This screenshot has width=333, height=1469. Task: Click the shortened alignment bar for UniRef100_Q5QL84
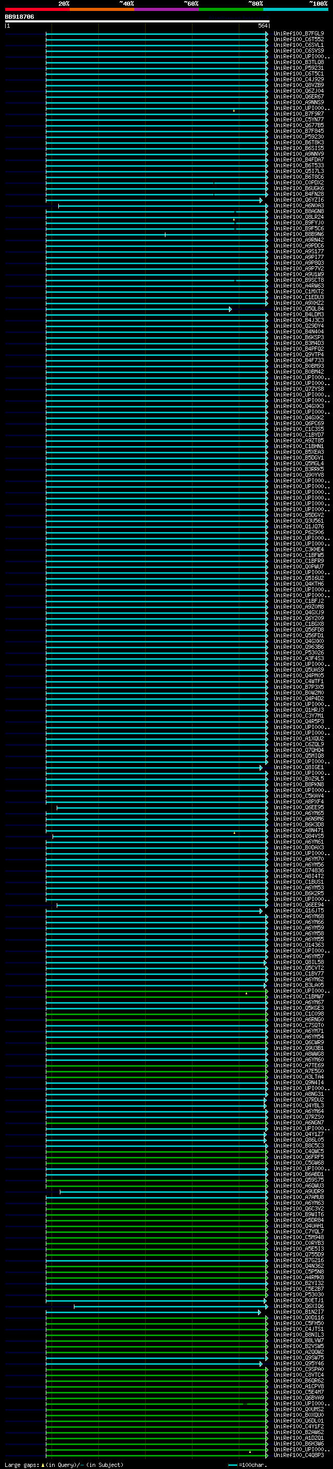pyautogui.click(x=139, y=309)
